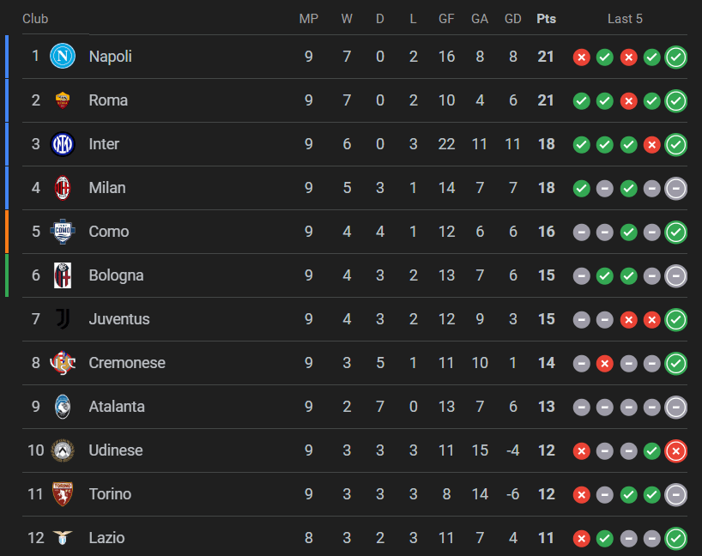Click the orange qualification stripe beside Como

(7, 232)
